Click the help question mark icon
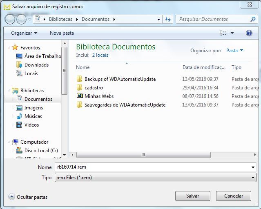Screen dimensions: 261x209 249,33
